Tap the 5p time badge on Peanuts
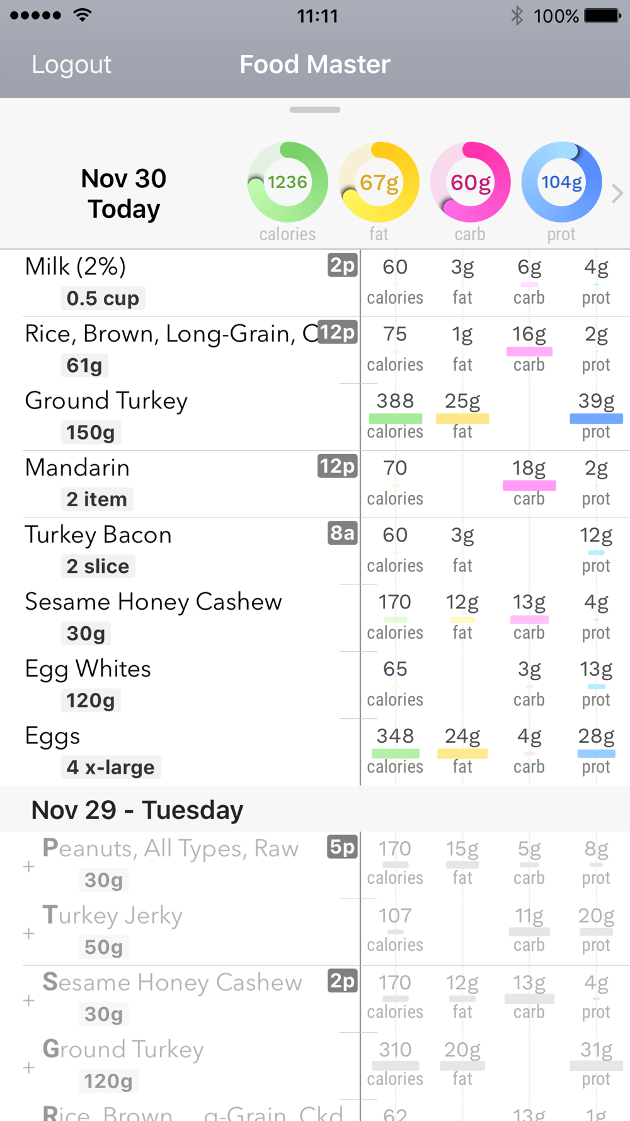The width and height of the screenshot is (630, 1121). pos(343,847)
